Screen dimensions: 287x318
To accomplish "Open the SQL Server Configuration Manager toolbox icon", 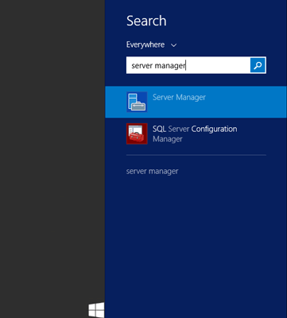I will pos(137,134).
